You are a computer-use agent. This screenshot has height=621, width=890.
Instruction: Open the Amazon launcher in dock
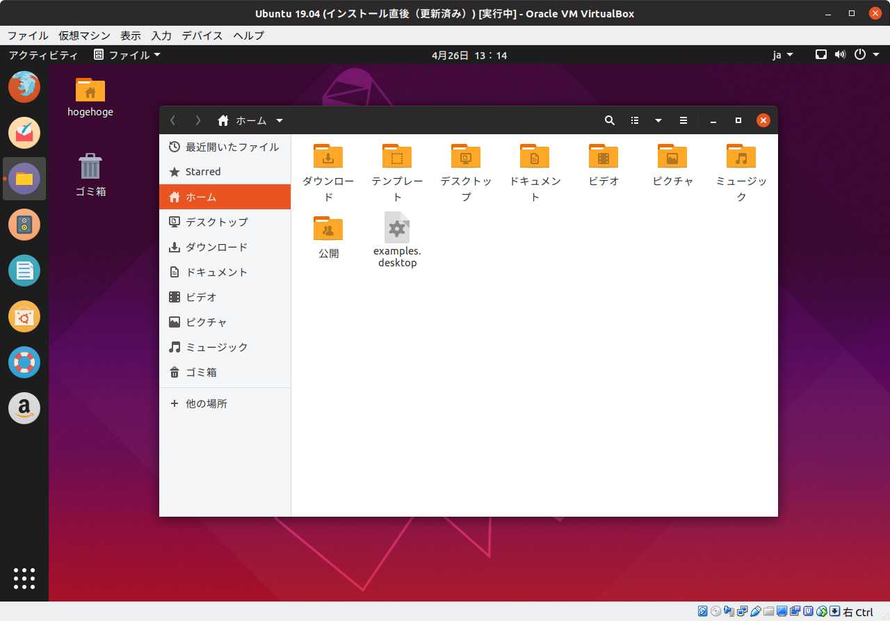(24, 408)
